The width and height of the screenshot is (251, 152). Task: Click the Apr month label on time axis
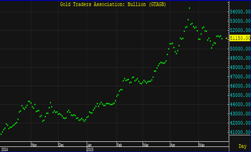point(173,145)
